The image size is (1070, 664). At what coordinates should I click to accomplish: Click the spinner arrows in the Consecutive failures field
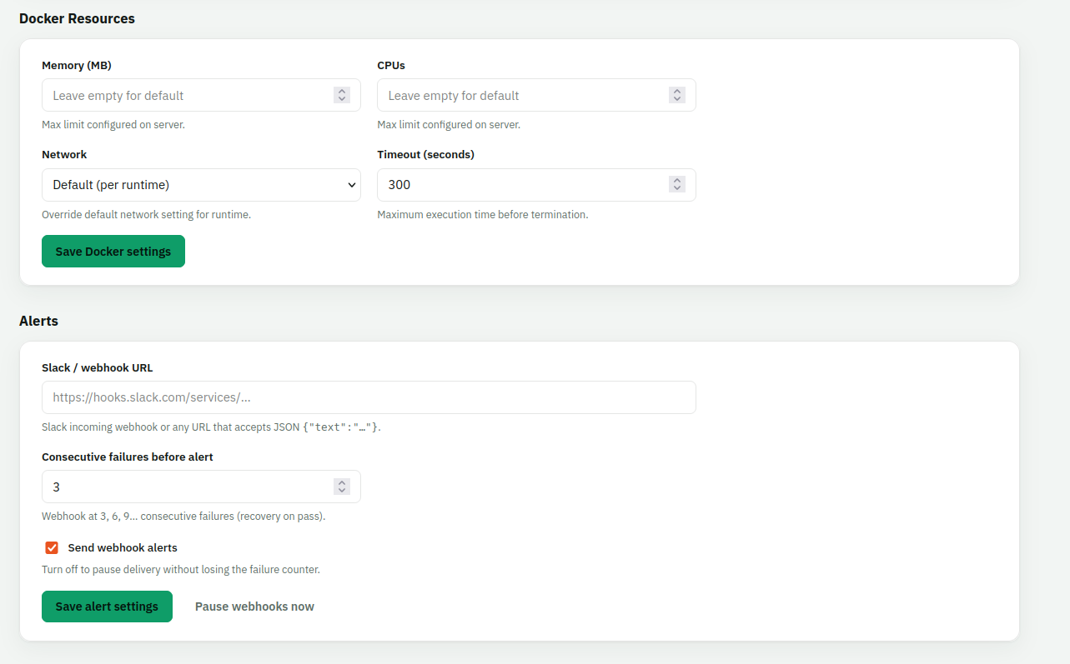click(342, 487)
